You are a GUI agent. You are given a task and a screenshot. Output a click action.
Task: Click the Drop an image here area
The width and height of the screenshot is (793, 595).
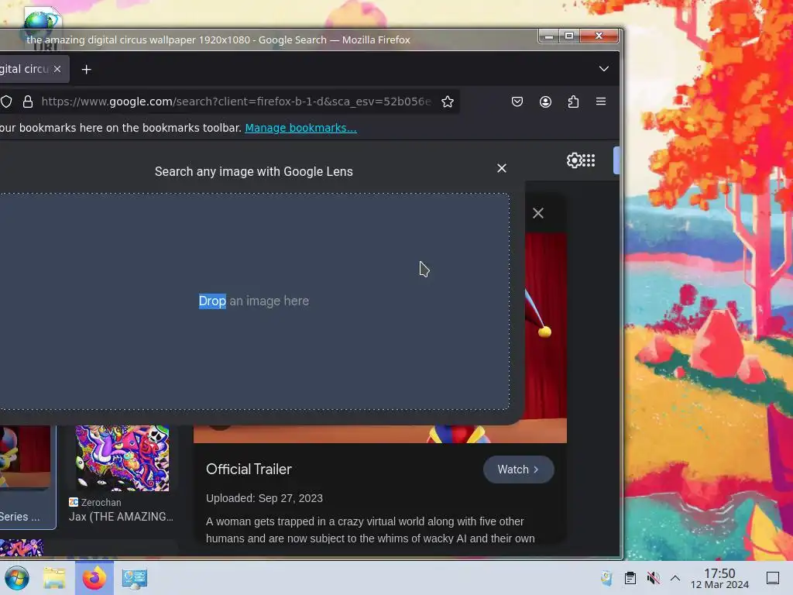253,301
